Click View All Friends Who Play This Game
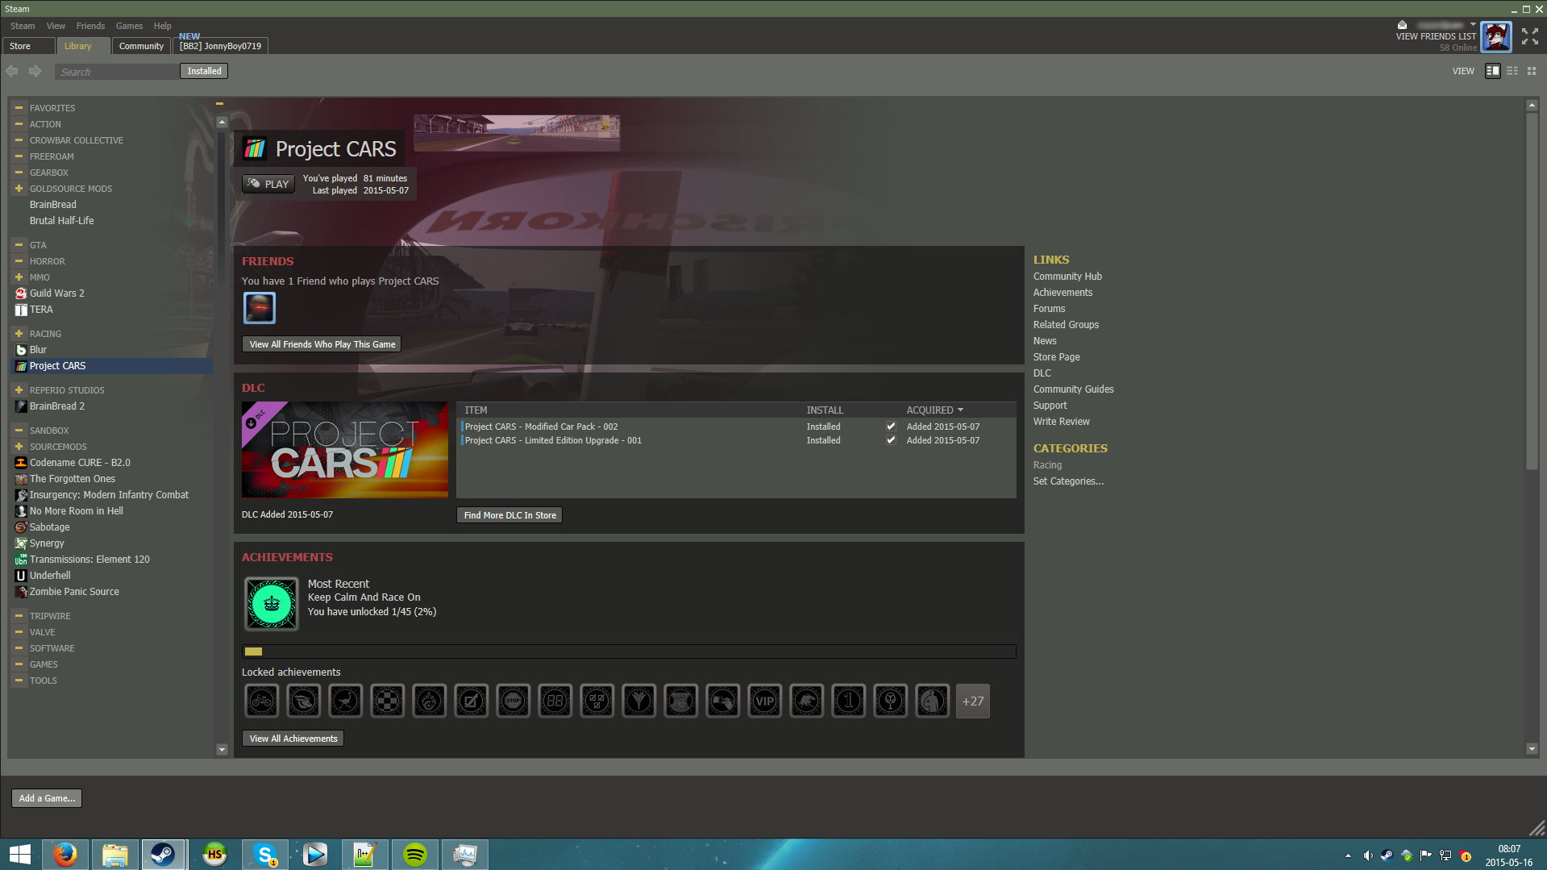 point(322,344)
